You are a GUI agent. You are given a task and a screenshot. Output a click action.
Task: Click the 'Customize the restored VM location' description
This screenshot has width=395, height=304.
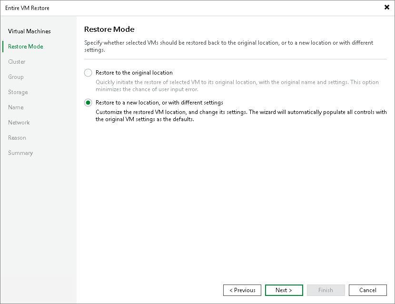241,116
